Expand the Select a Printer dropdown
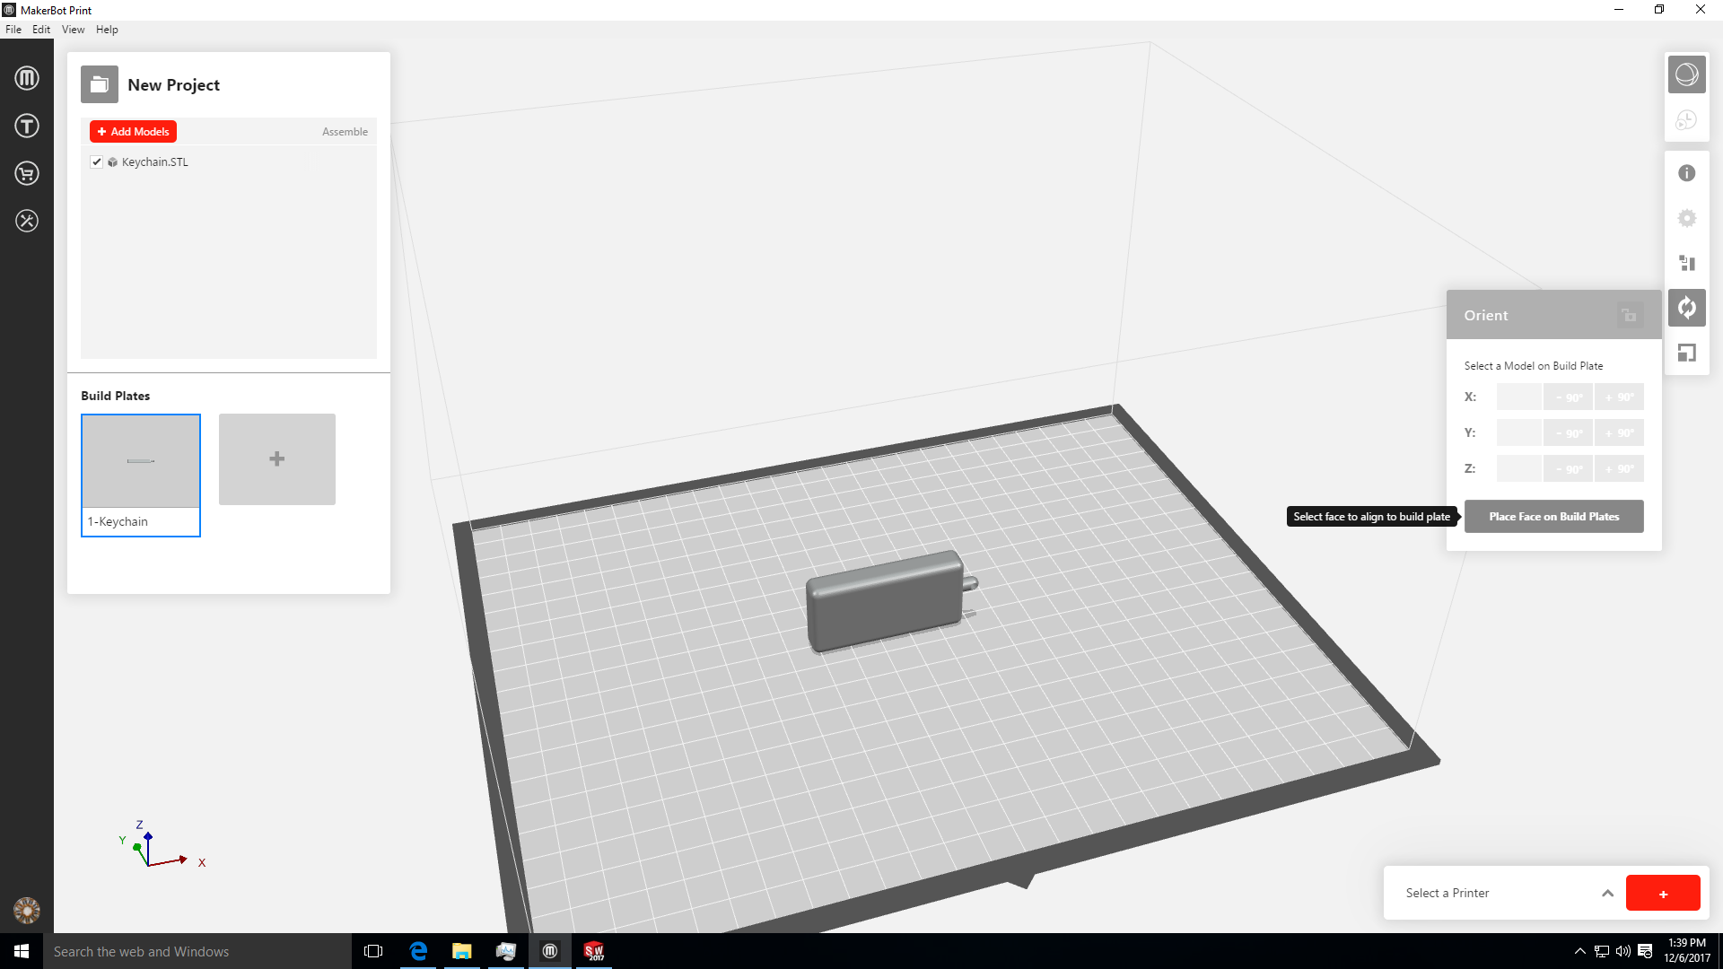The width and height of the screenshot is (1723, 969). point(1606,893)
